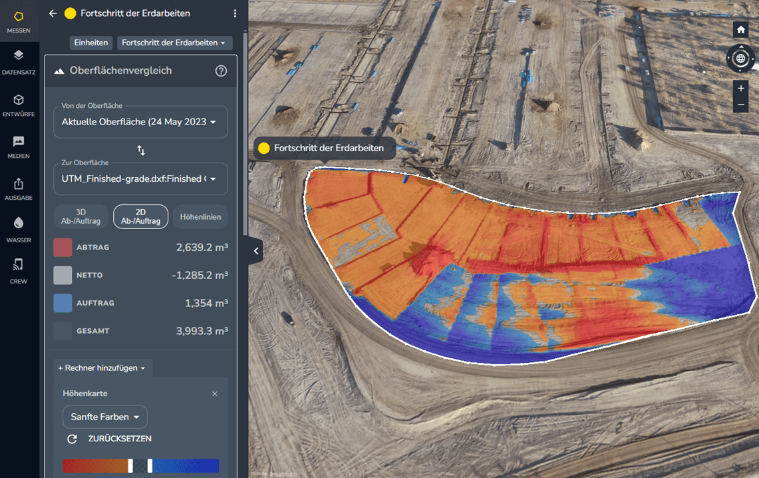759x478 pixels.
Task: Click the back arrow in the header
Action: click(53, 13)
